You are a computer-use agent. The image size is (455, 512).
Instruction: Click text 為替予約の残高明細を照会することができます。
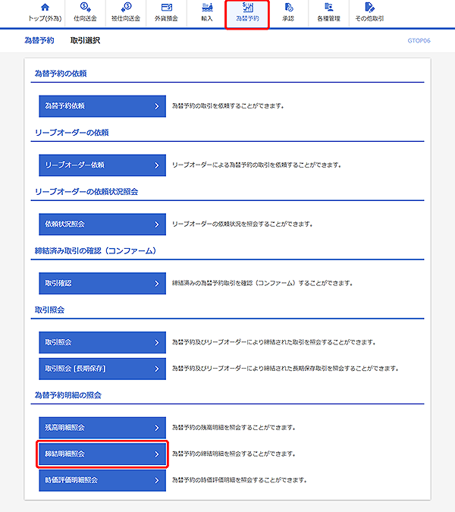point(234,428)
